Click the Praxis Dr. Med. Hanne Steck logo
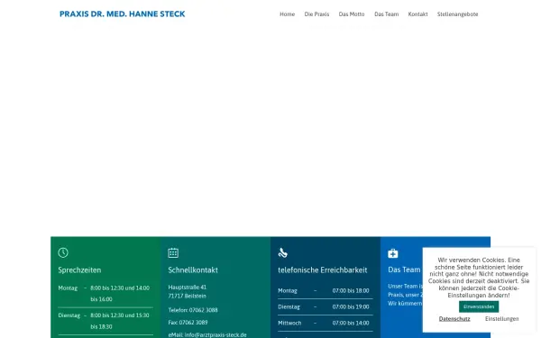541x338 pixels. click(x=122, y=14)
